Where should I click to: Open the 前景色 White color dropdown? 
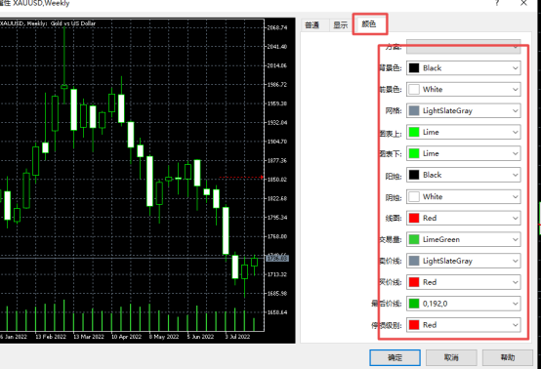(x=464, y=89)
